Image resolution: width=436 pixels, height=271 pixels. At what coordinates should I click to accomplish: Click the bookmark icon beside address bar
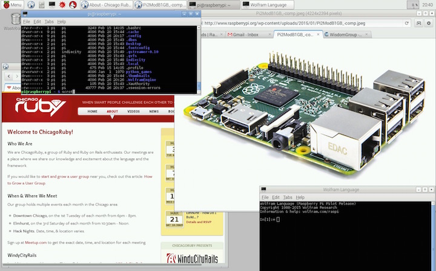pos(418,24)
